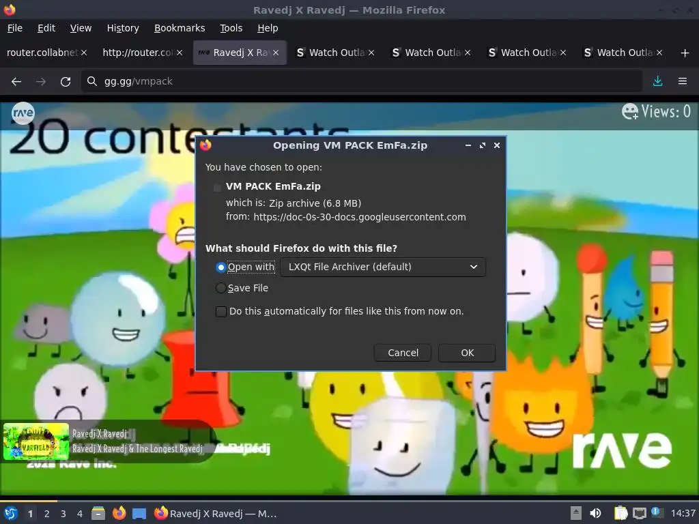Screen dimensions: 699x524
Task: Open the Firefox downloads panel
Action: (x=657, y=81)
